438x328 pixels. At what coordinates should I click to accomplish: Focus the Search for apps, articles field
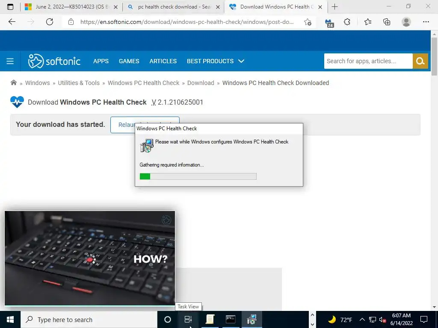[x=368, y=61]
